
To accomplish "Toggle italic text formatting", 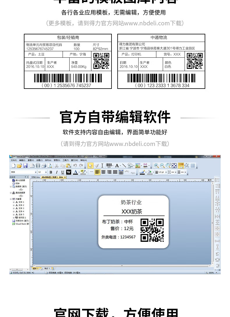I will (x=57, y=172).
